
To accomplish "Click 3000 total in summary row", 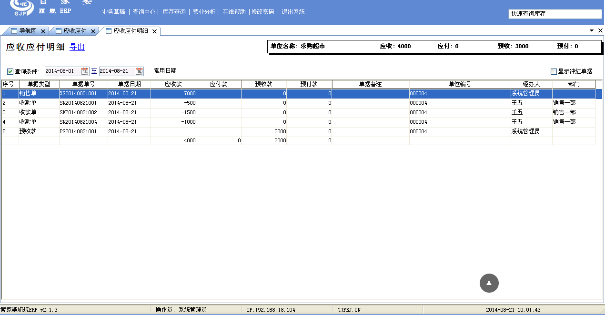I will point(264,141).
